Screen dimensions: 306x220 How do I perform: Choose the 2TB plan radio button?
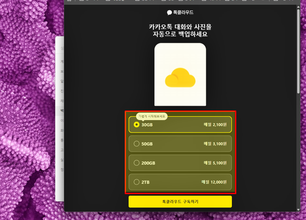(x=136, y=182)
